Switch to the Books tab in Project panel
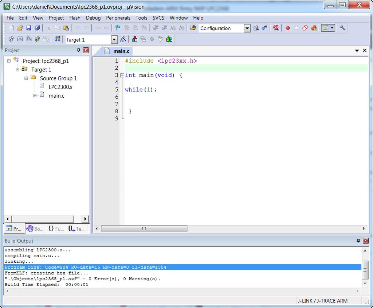373x308 pixels. click(x=35, y=229)
